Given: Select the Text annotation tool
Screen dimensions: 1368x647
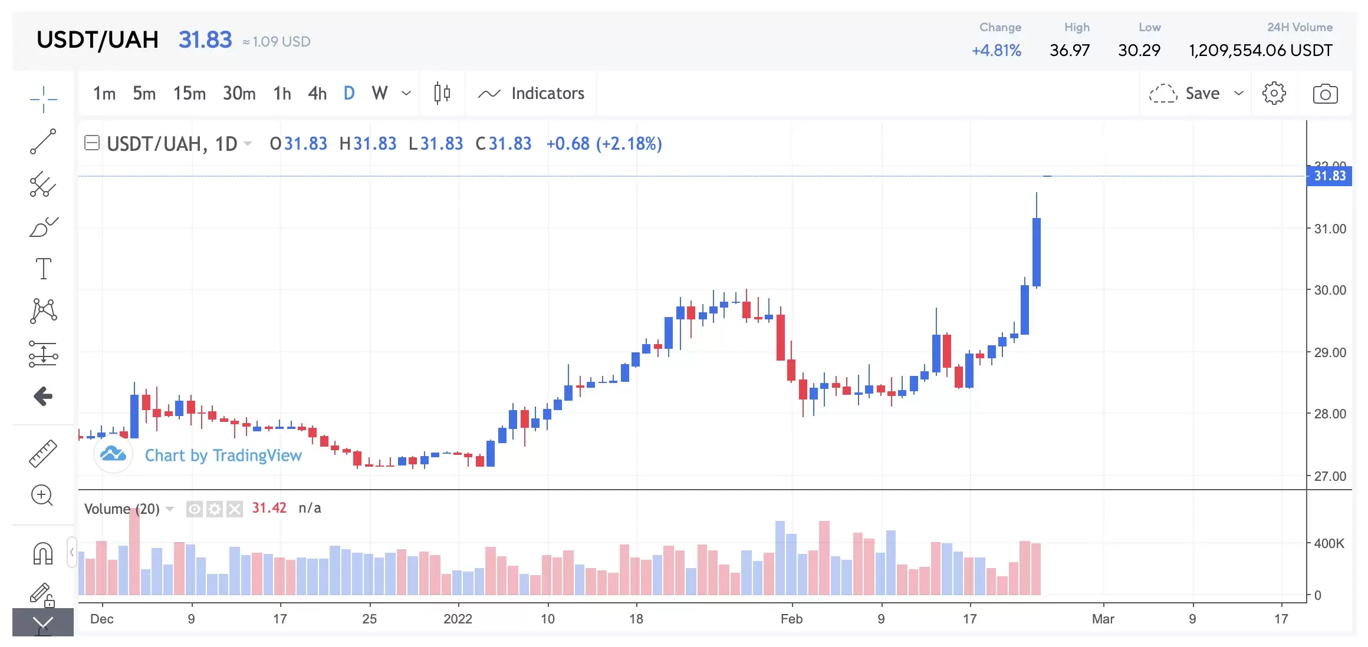Looking at the screenshot, I should coord(43,269).
